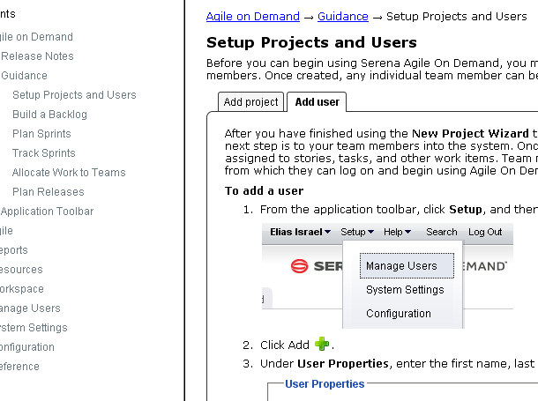Screen dimensions: 538x401
Task: Select Guidance in the contents tree
Action: [x=24, y=76]
